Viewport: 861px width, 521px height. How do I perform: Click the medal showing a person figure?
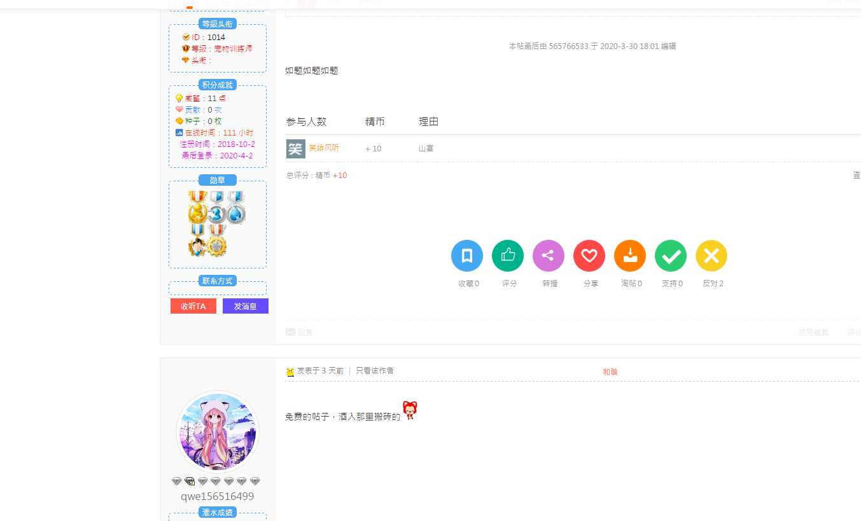click(198, 240)
